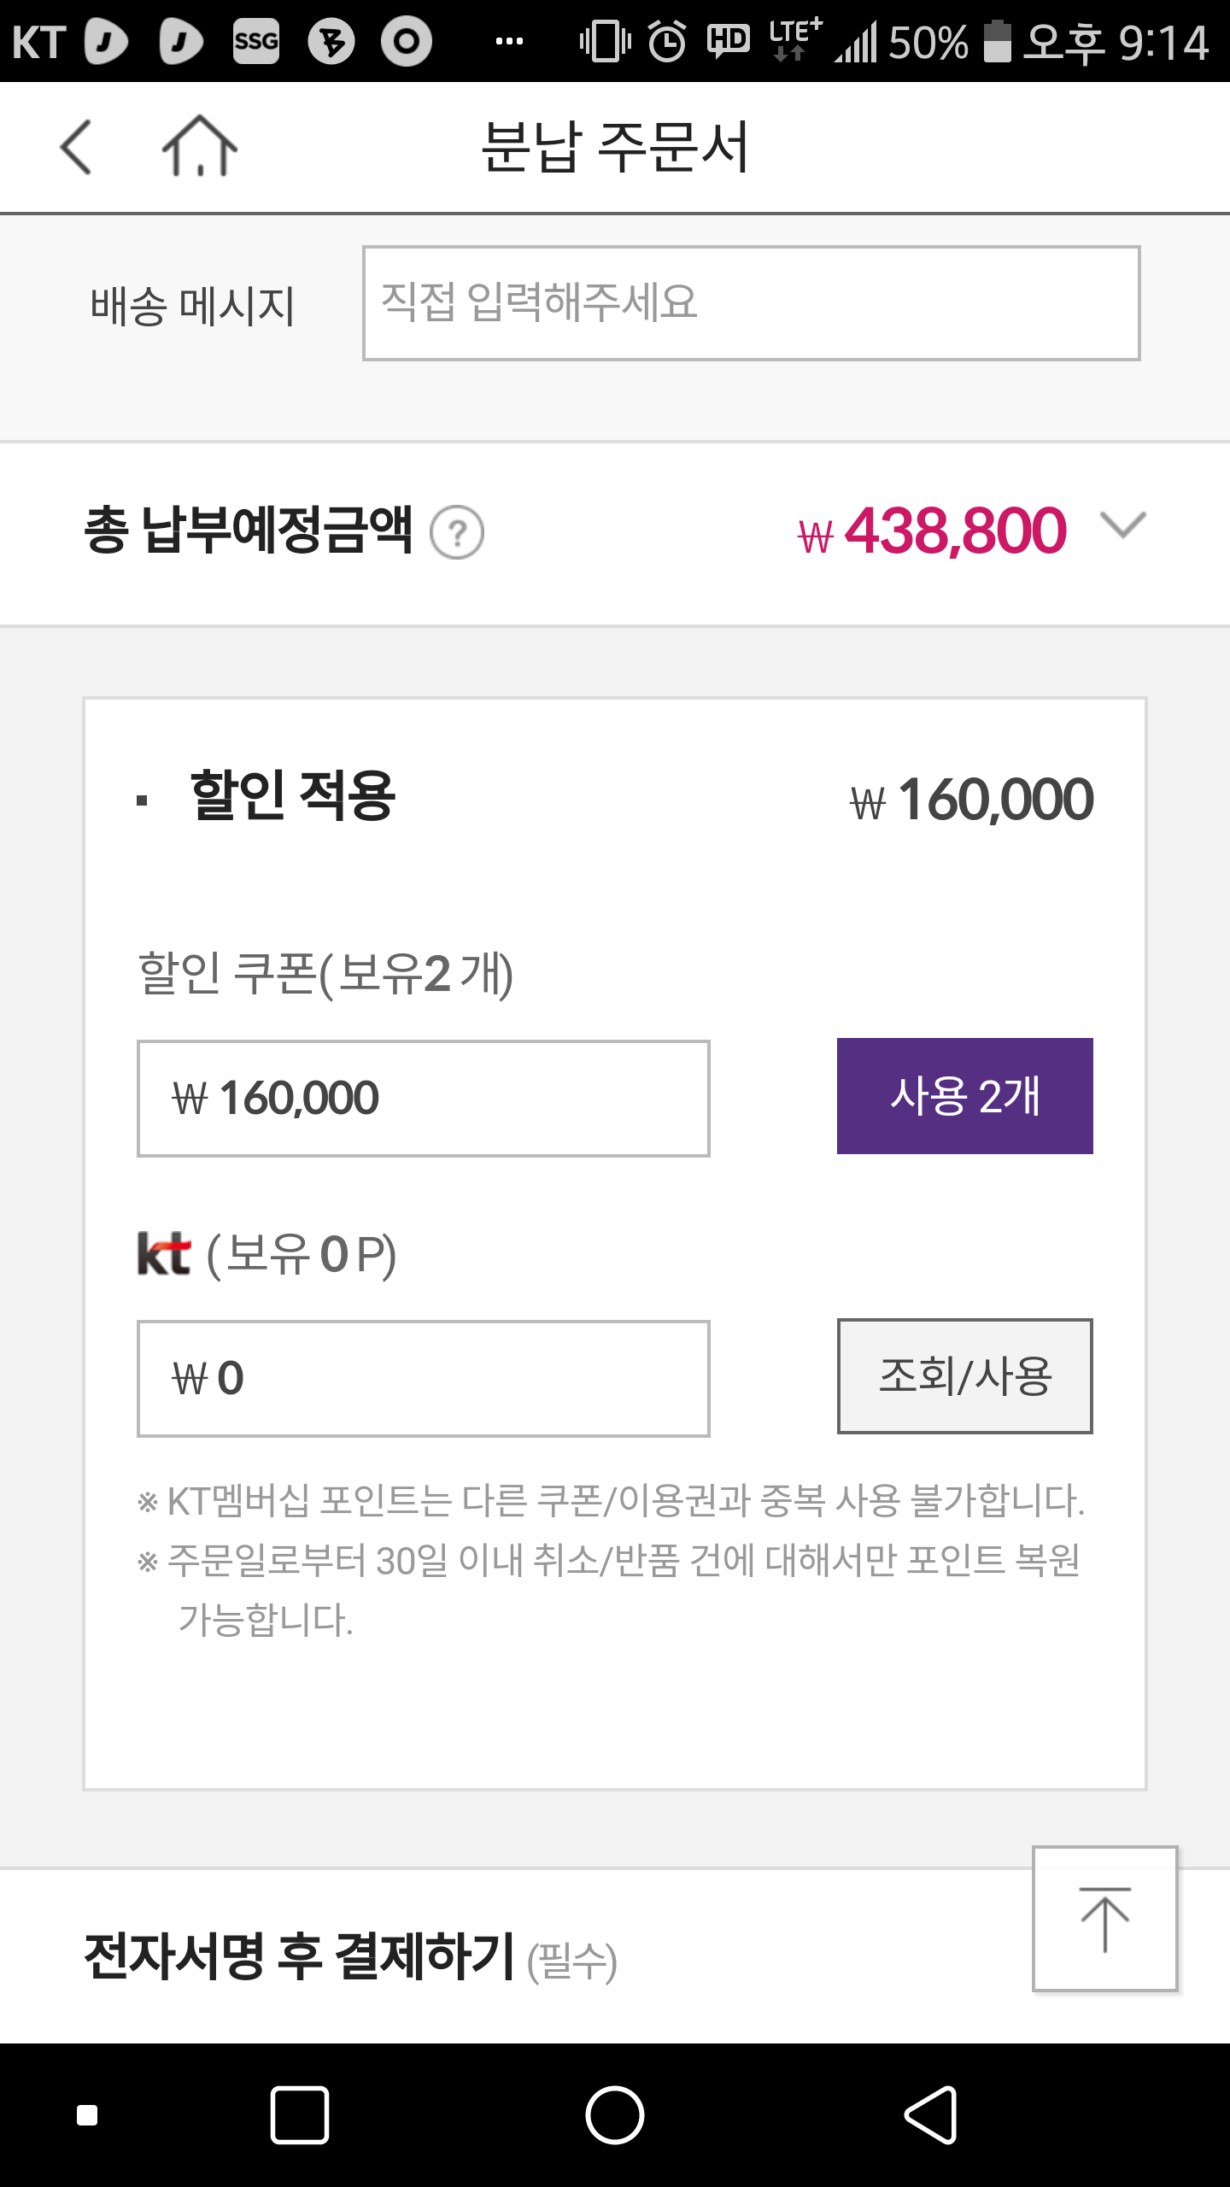This screenshot has height=2187, width=1230.
Task: Tap the 전자서명 후 결제하기 section heading
Action: (x=301, y=1956)
